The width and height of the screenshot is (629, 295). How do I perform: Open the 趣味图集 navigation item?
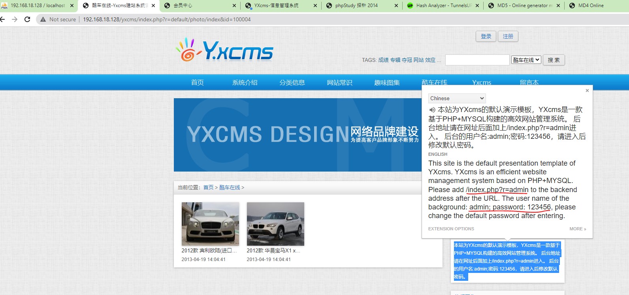pyautogui.click(x=387, y=82)
